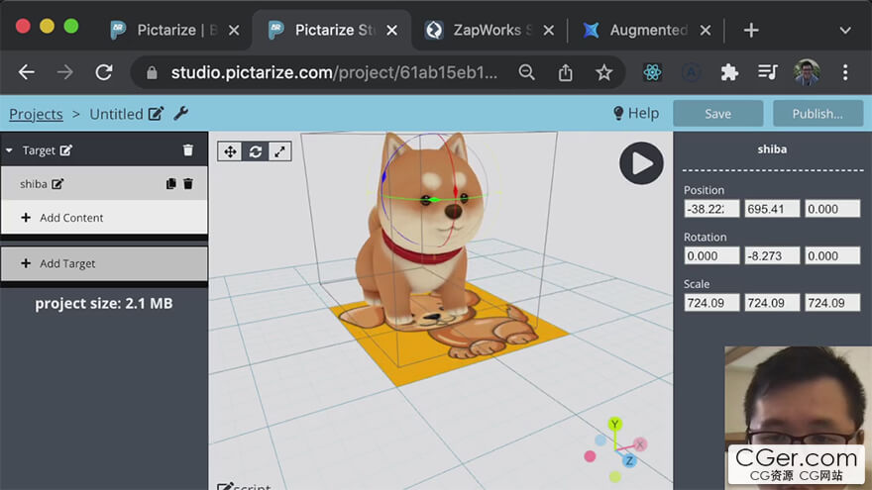
Task: Select the active Pictarize Studio tab
Action: 334,30
